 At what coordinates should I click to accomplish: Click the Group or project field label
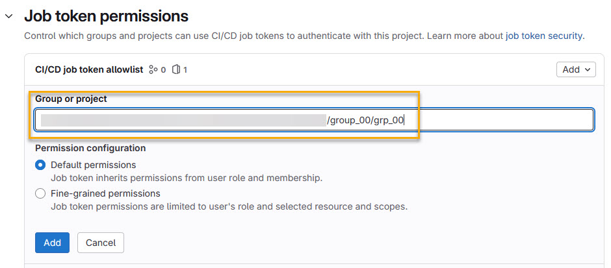click(71, 99)
